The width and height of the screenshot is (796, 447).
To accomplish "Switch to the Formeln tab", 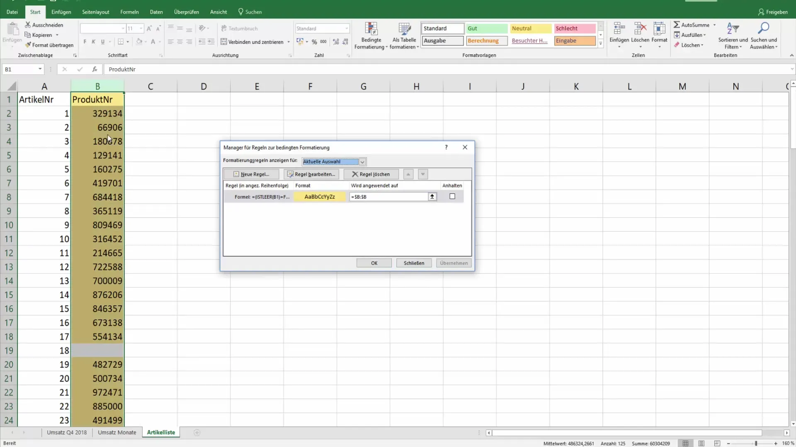I will (129, 12).
